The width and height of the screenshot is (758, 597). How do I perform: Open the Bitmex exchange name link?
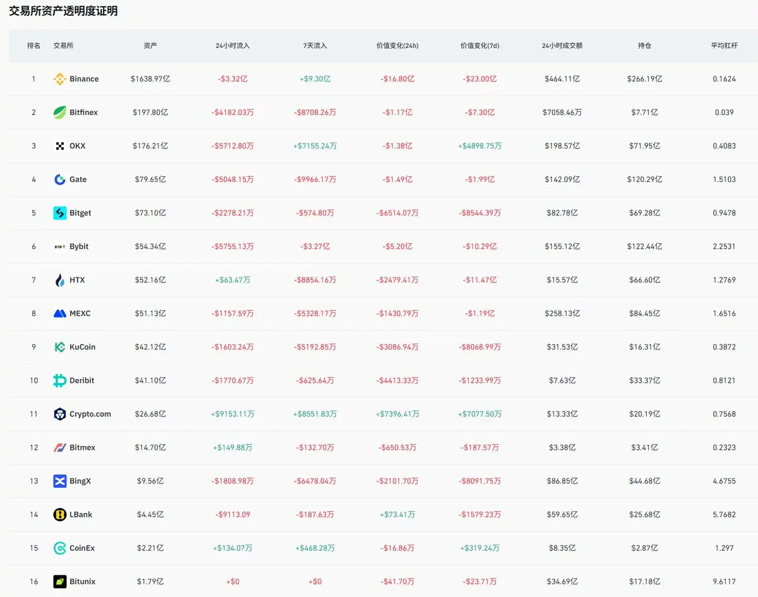point(83,447)
